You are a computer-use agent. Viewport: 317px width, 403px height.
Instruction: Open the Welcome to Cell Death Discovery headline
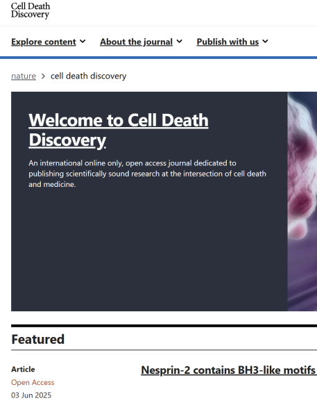pos(119,131)
